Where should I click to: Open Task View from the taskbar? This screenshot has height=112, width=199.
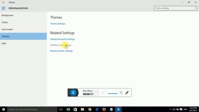[x=61, y=109]
